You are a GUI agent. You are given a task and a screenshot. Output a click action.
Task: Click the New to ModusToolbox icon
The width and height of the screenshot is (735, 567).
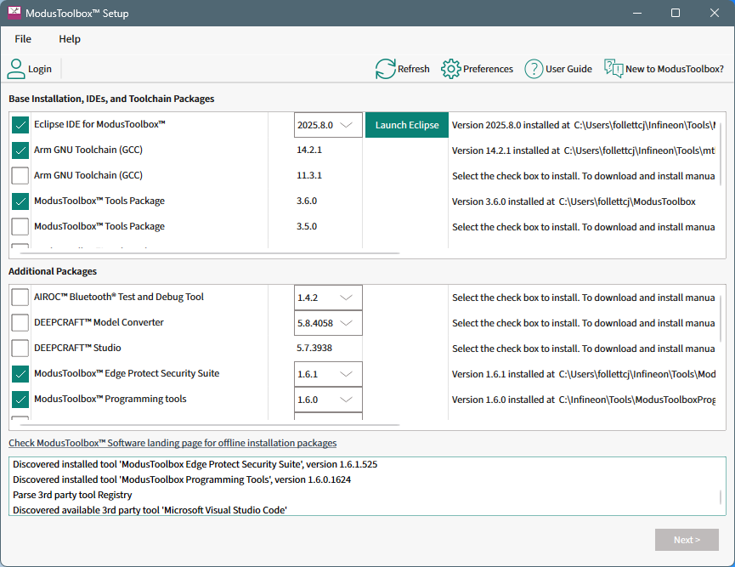[x=613, y=69]
